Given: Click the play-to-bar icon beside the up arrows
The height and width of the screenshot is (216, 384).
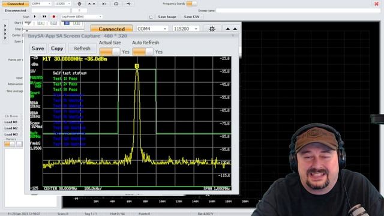Looking at the screenshot, I should [104, 4].
